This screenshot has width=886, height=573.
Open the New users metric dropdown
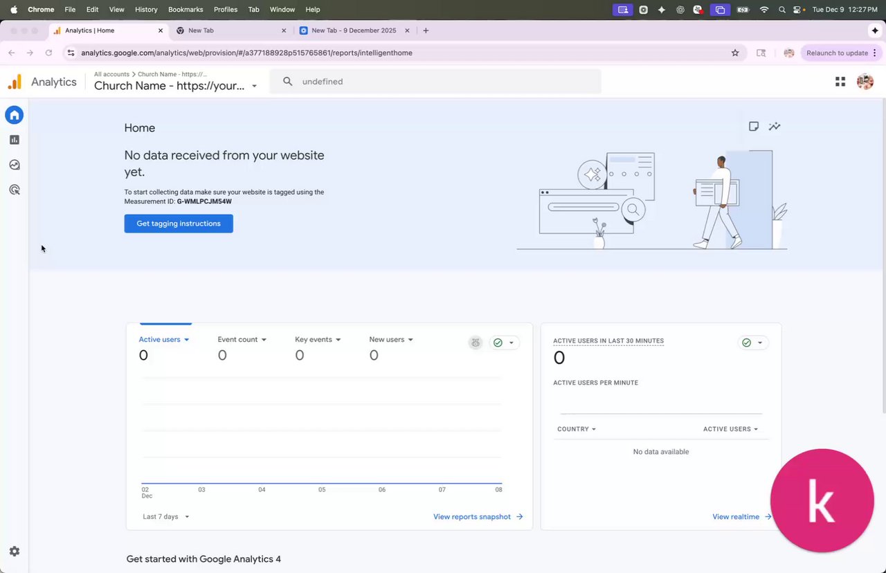(x=391, y=340)
